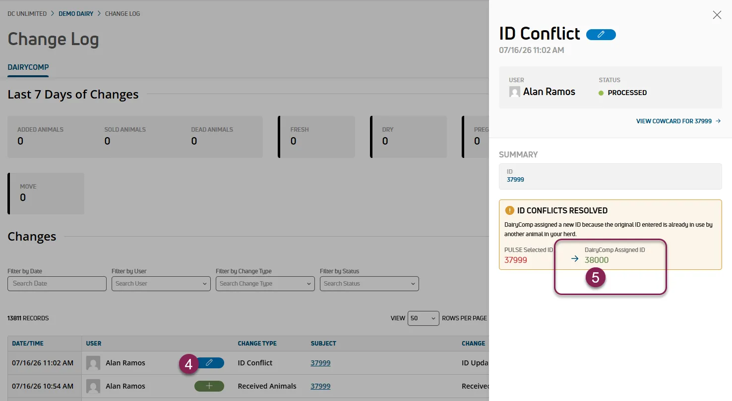Open subject 37999 link in ID Conflict row
Viewport: 732px width, 401px height.
pos(320,363)
